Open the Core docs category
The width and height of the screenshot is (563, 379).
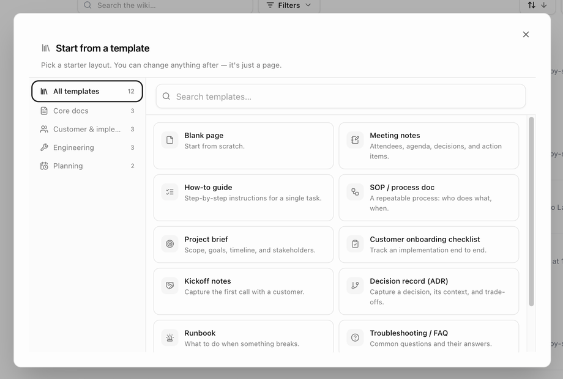coord(87,111)
